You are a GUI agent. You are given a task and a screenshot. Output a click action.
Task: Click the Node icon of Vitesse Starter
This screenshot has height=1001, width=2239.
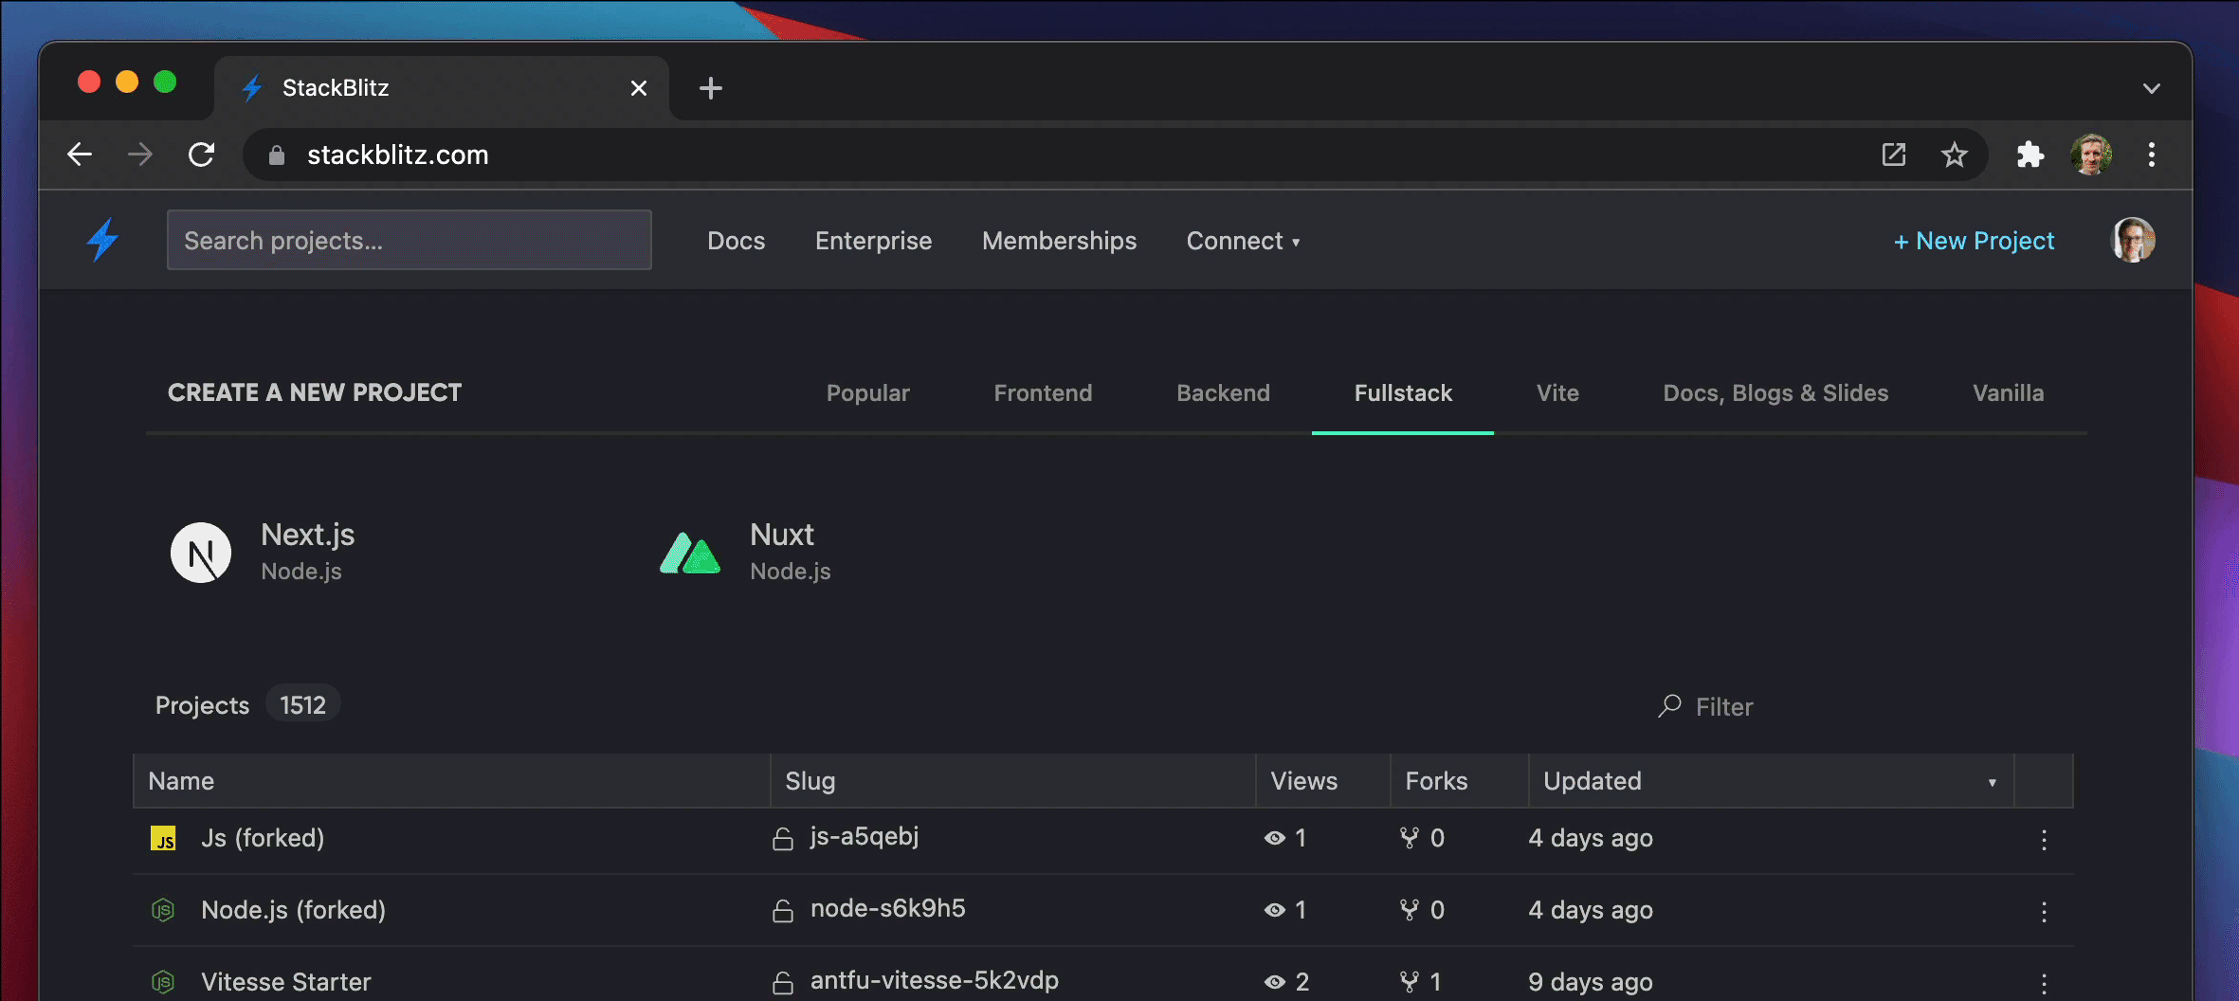(163, 982)
